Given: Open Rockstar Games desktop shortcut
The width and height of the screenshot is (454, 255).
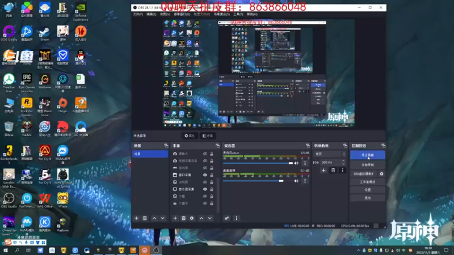Looking at the screenshot, I should pos(27,107).
